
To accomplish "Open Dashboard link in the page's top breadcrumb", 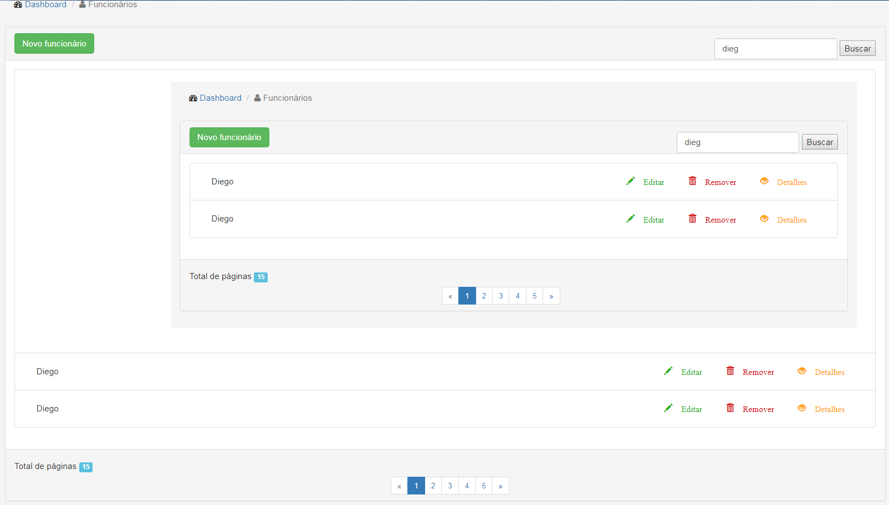I will pyautogui.click(x=45, y=4).
